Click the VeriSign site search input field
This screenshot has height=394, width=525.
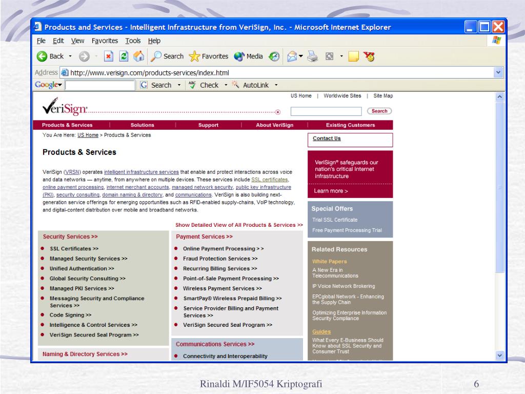tap(326, 111)
